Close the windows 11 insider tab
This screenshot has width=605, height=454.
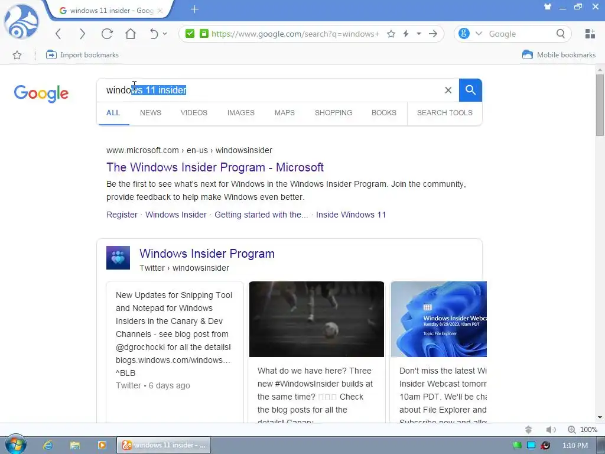(x=160, y=11)
